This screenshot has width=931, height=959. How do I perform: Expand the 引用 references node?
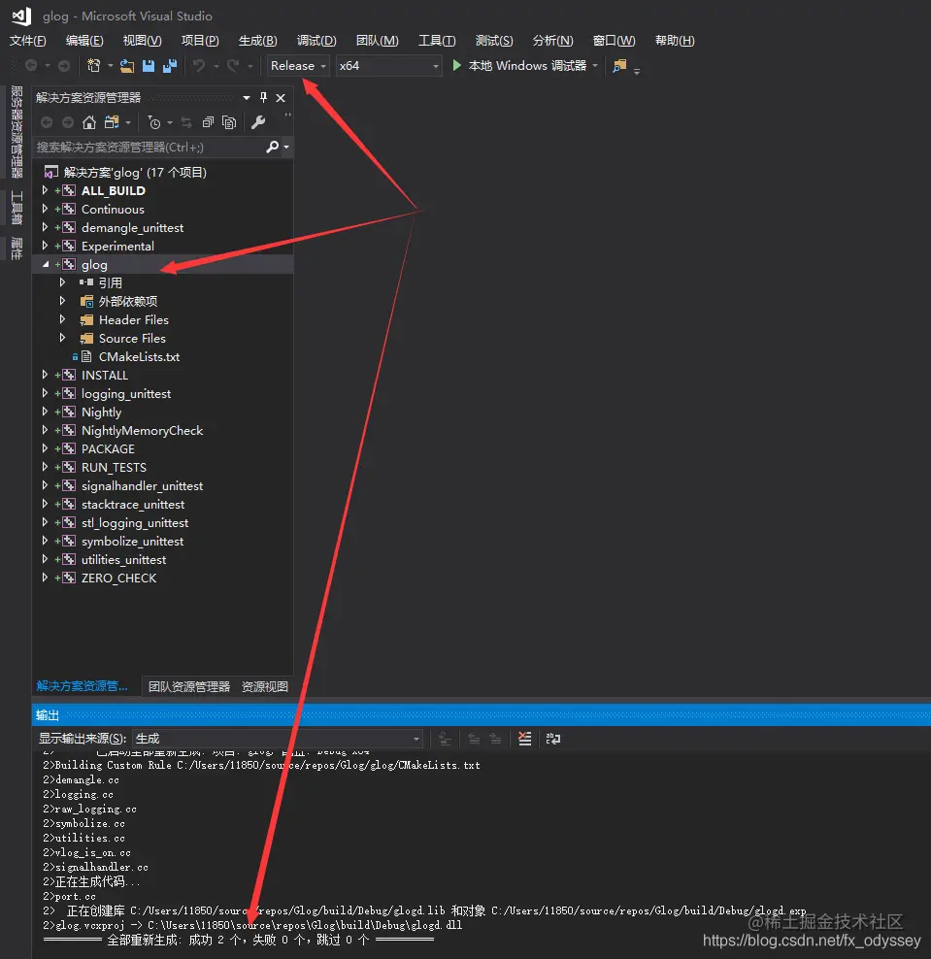[x=62, y=281]
